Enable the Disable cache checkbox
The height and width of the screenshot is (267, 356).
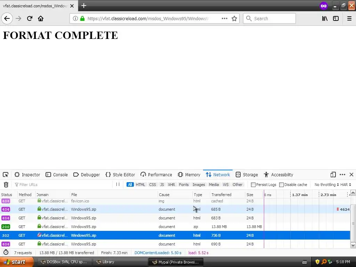[281, 185]
